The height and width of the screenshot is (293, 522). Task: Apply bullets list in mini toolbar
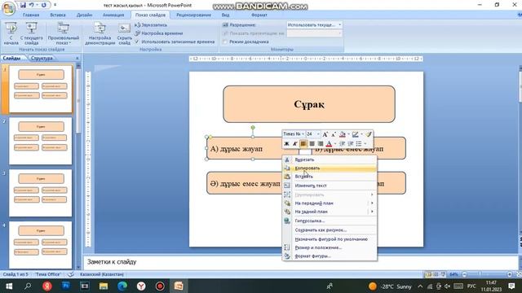click(x=359, y=143)
